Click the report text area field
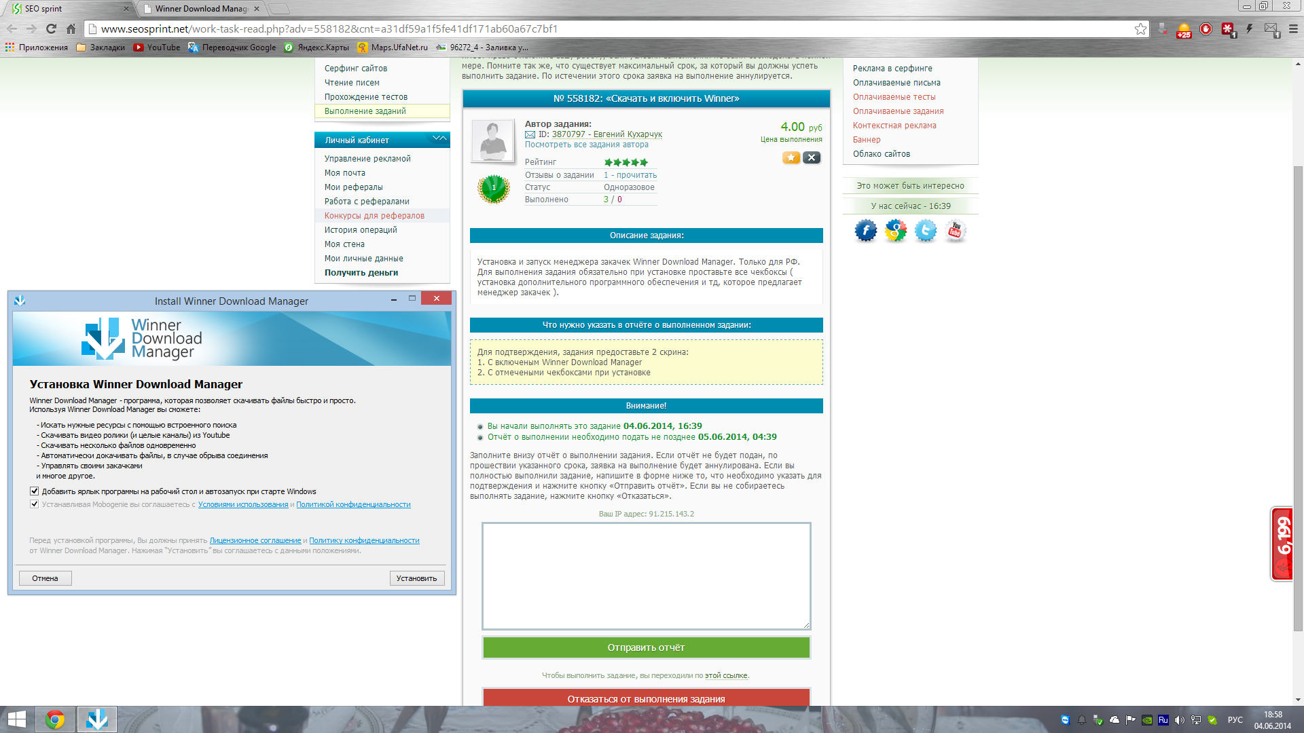The image size is (1304, 733). pyautogui.click(x=646, y=576)
